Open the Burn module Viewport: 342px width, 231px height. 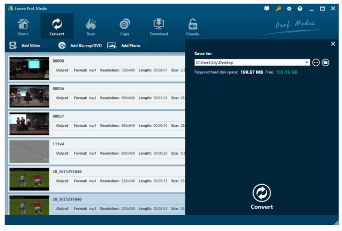(90, 27)
